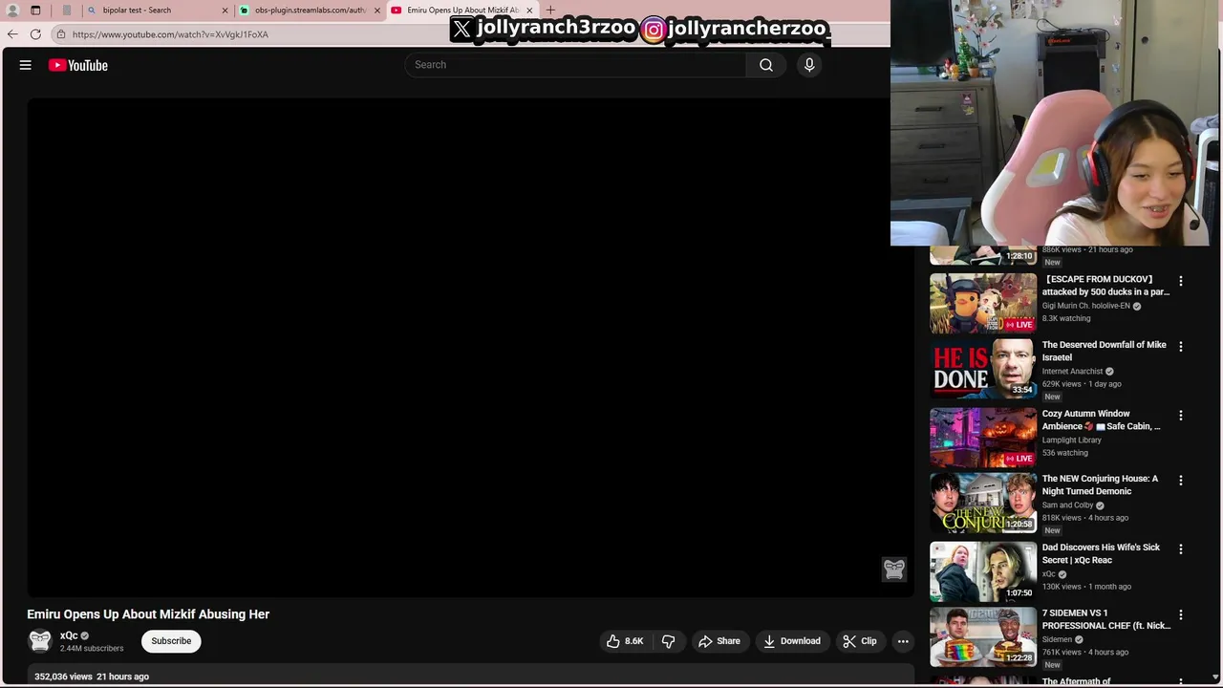The image size is (1223, 688).
Task: Open 7 SIDEMEN VS 1 PROFESSIONAL CHEF title
Action: pyautogui.click(x=1105, y=619)
